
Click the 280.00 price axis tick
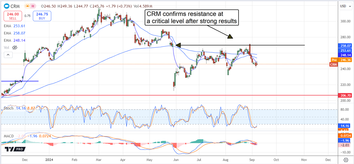(x=345, y=37)
